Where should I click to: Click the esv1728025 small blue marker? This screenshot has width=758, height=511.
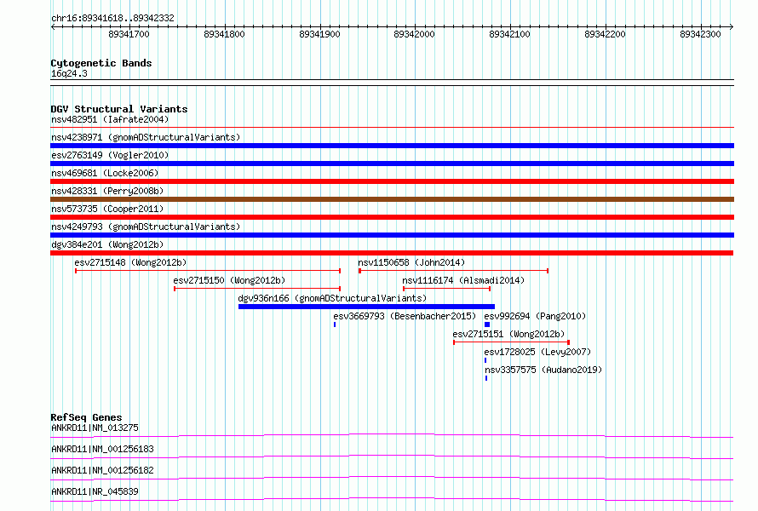(485, 360)
